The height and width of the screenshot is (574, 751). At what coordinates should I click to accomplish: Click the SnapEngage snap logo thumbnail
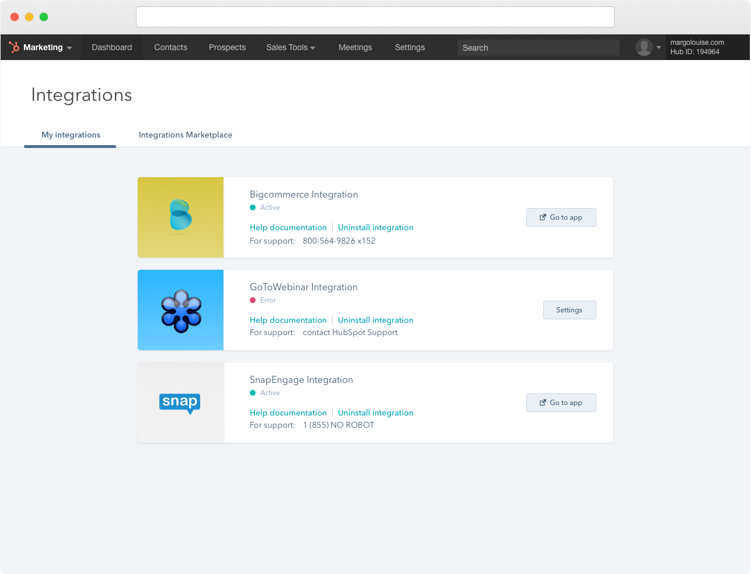tap(181, 403)
